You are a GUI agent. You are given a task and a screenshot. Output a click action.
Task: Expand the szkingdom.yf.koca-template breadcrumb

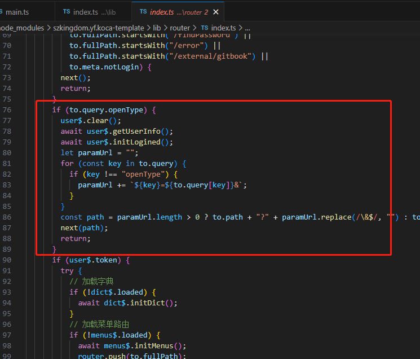100,28
